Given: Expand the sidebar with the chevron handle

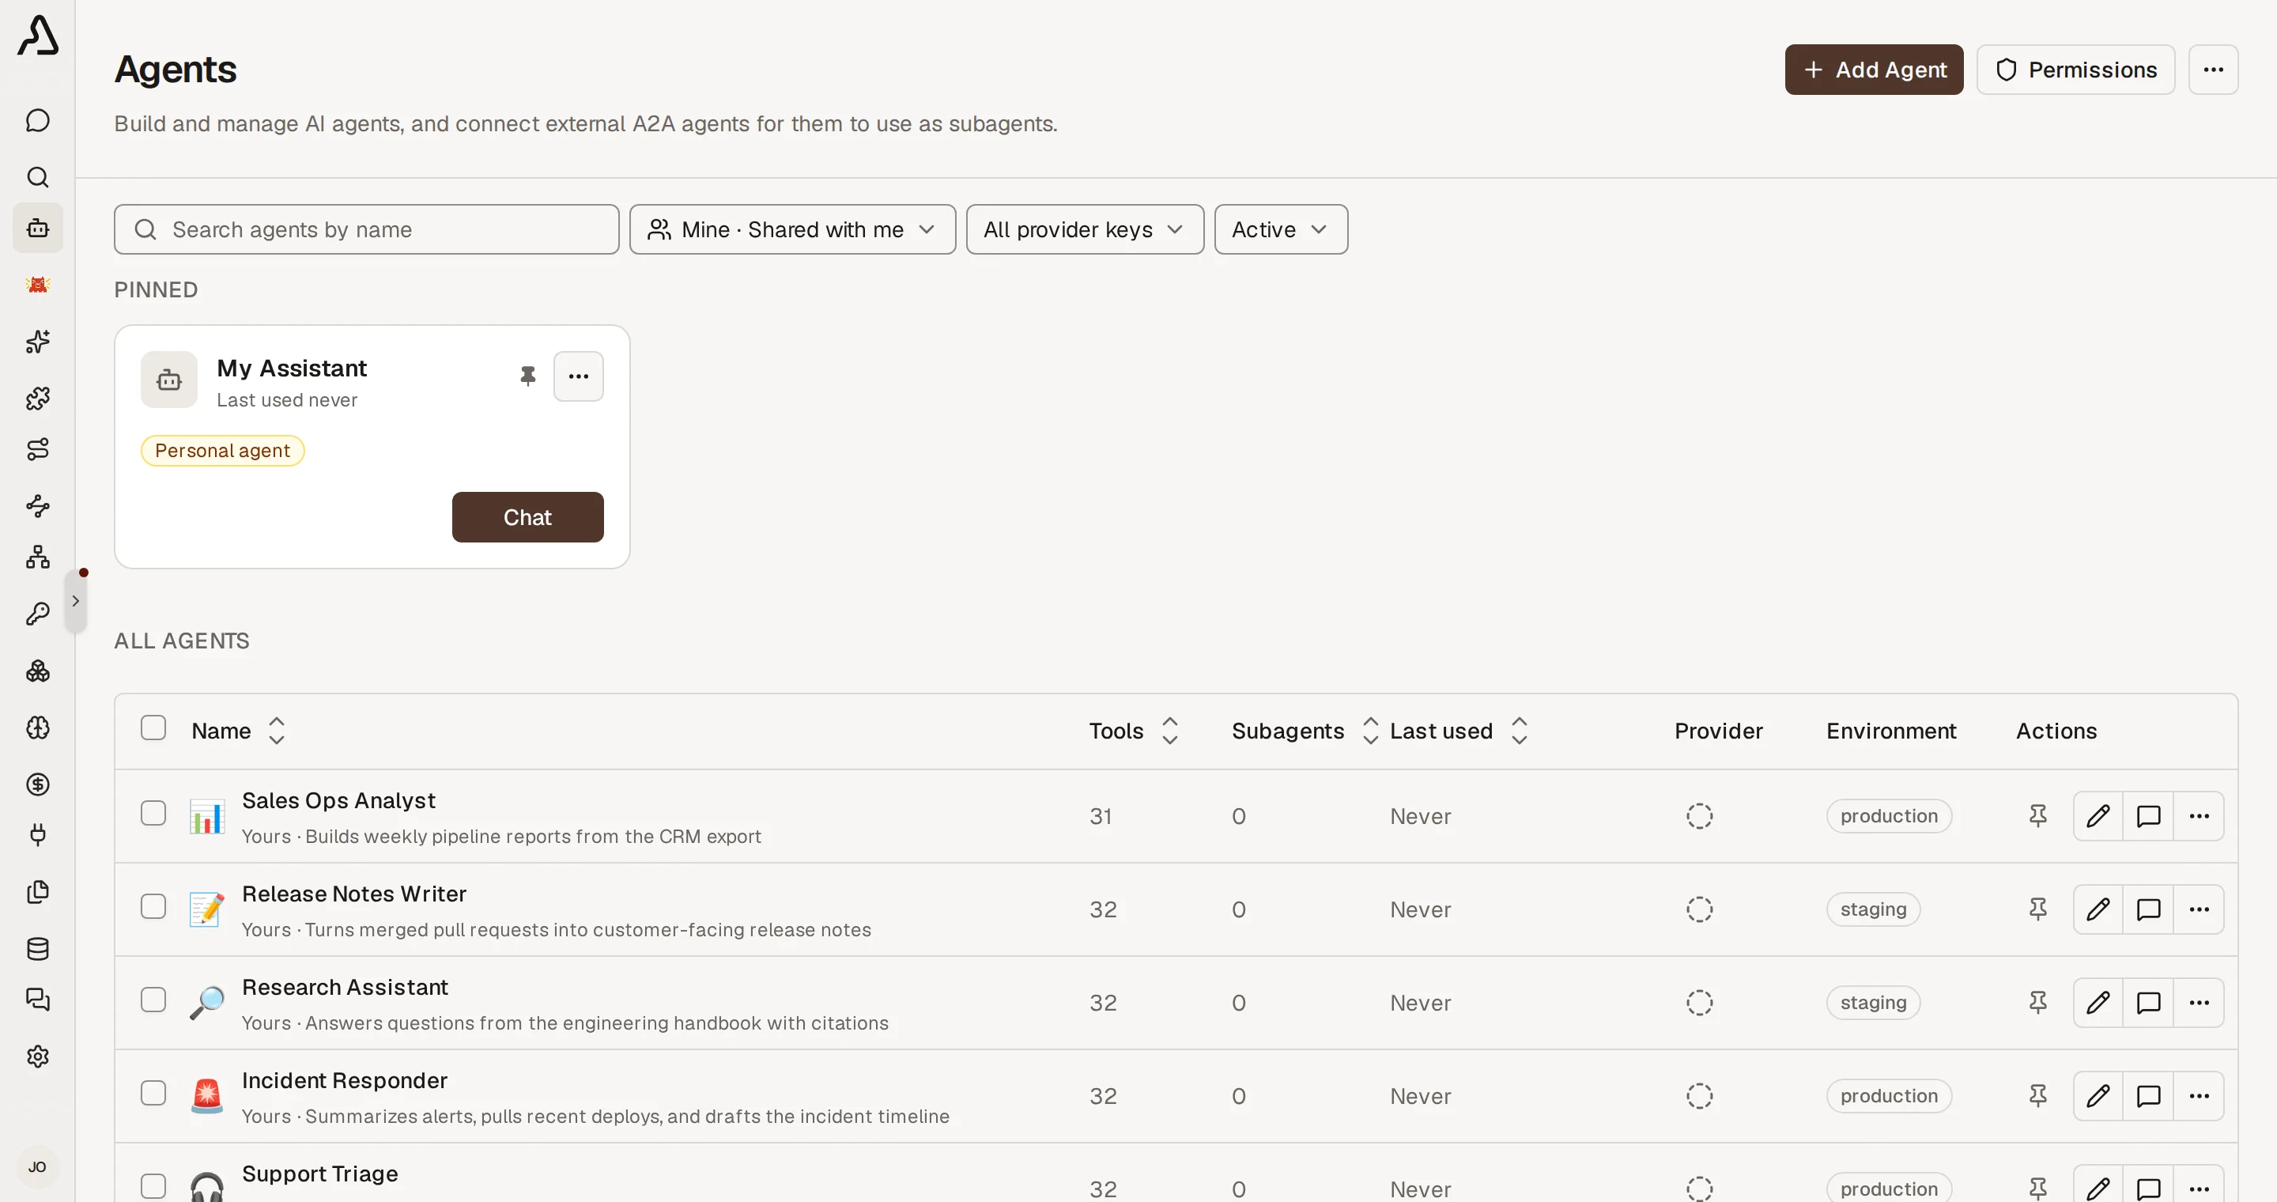Looking at the screenshot, I should click(75, 601).
